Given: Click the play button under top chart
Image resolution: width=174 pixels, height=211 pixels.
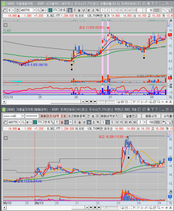Looking at the screenshot, I should pos(83,102).
